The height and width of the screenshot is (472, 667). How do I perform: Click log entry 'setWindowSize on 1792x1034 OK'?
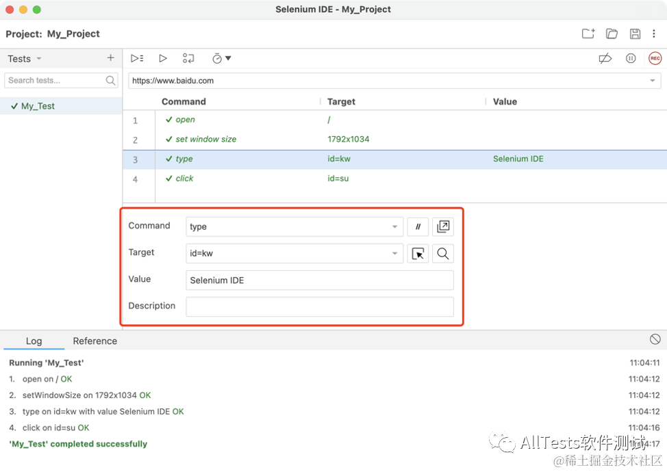point(87,395)
